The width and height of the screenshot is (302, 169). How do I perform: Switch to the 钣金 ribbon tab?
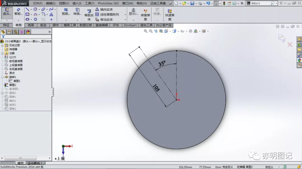(43, 25)
